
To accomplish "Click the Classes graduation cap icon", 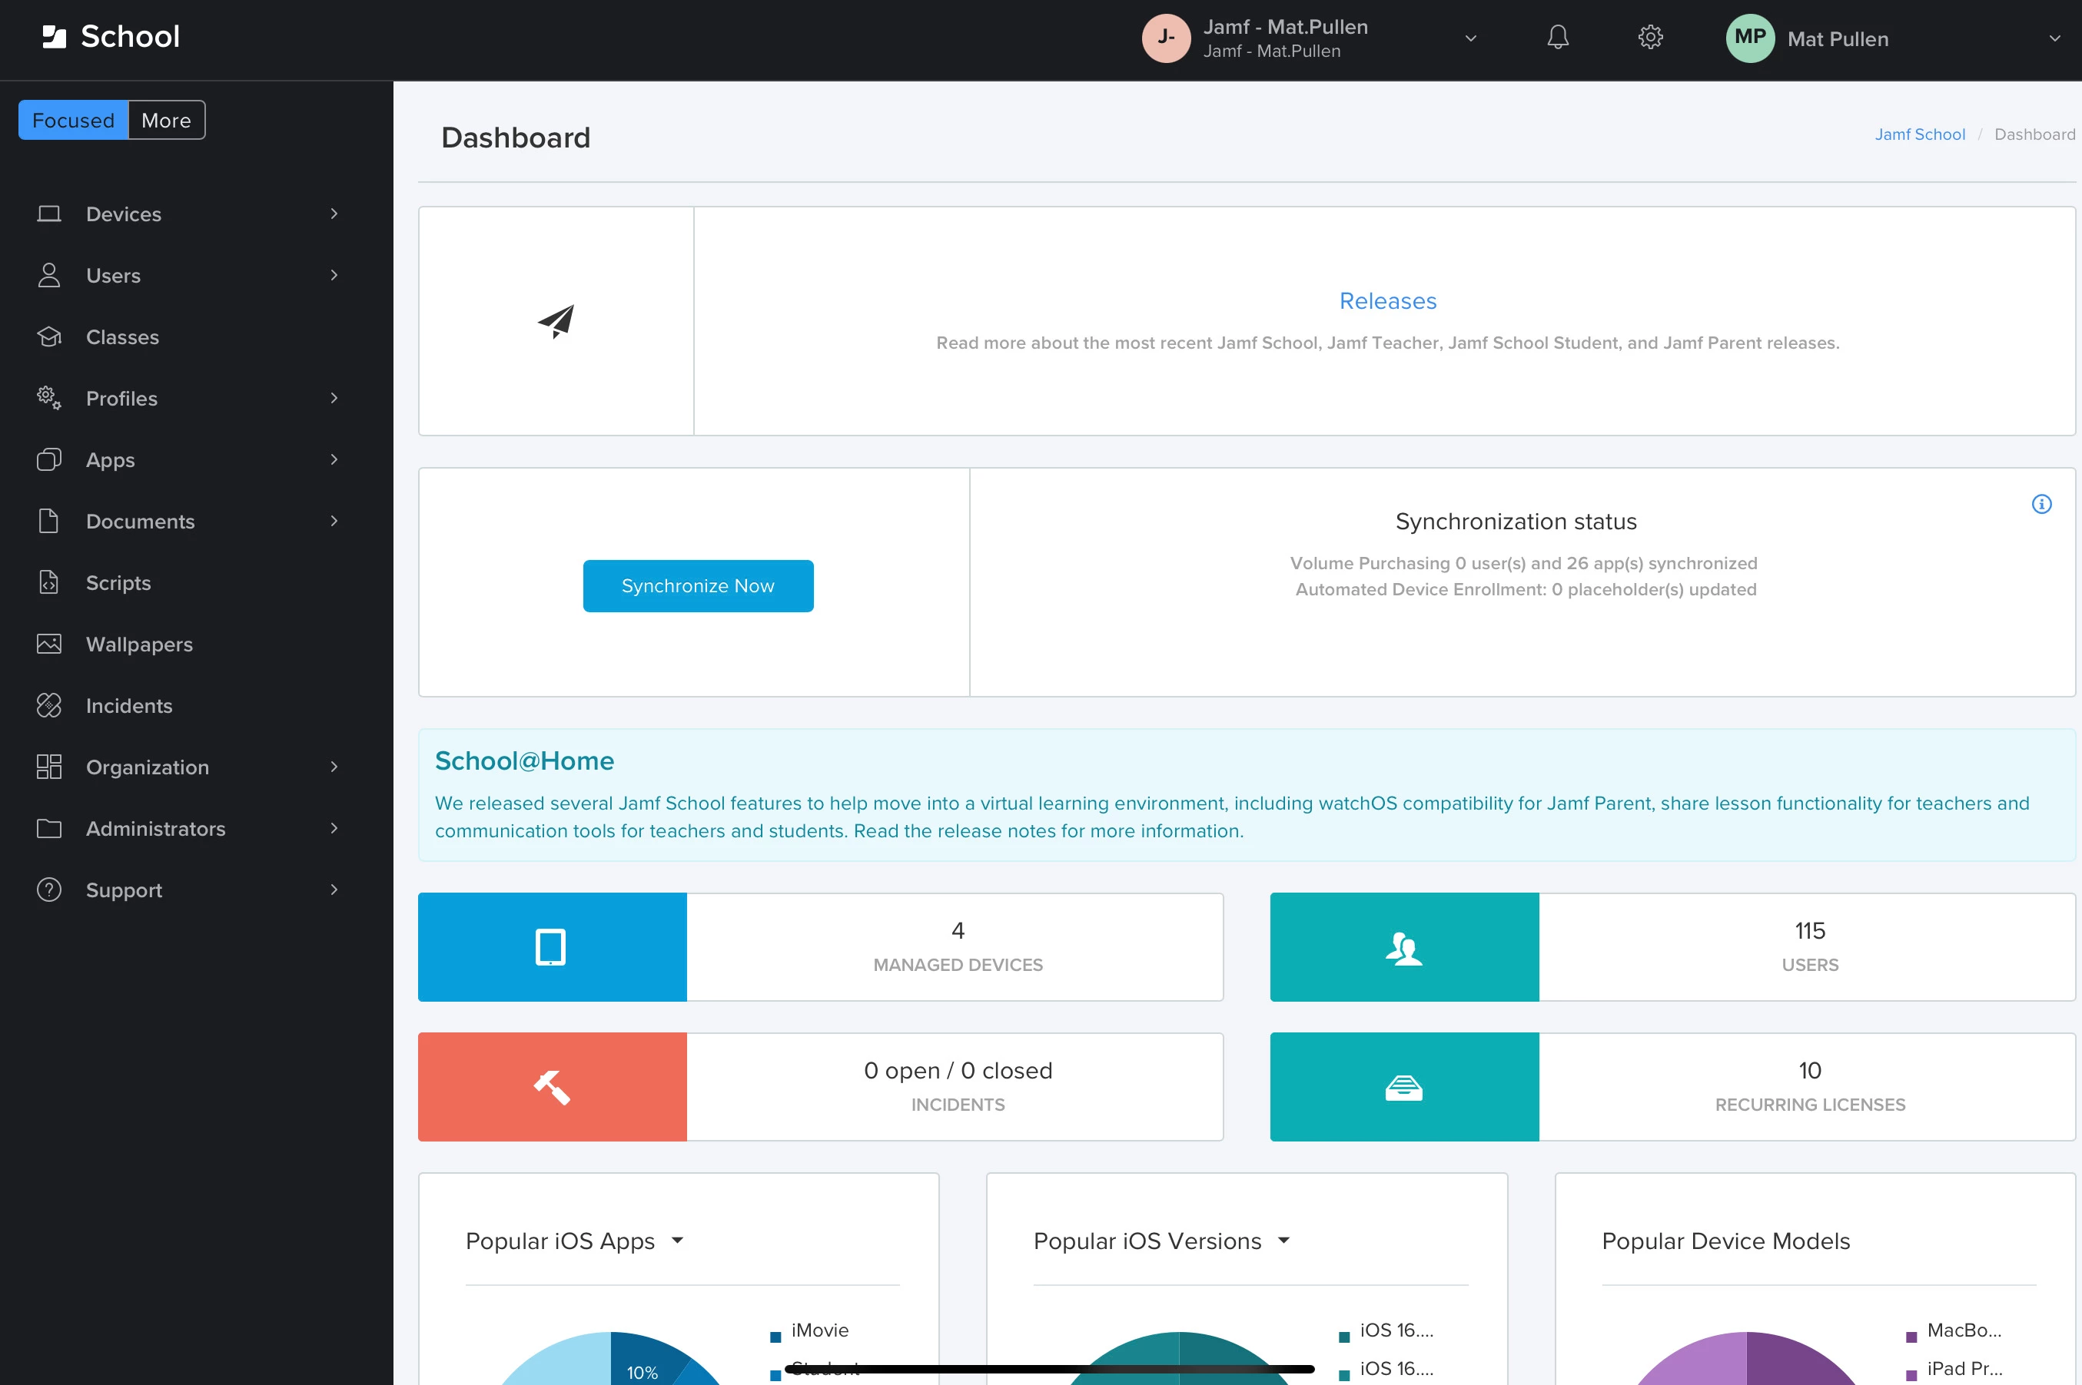I will coord(49,336).
